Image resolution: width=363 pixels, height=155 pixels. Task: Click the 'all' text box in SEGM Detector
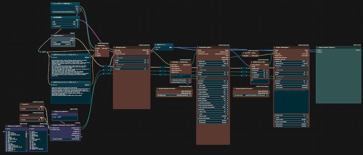click(x=260, y=81)
